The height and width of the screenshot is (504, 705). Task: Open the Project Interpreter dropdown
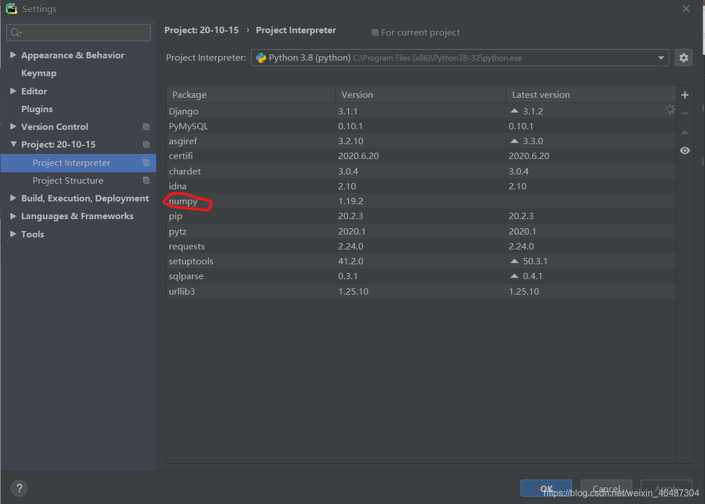tap(661, 58)
